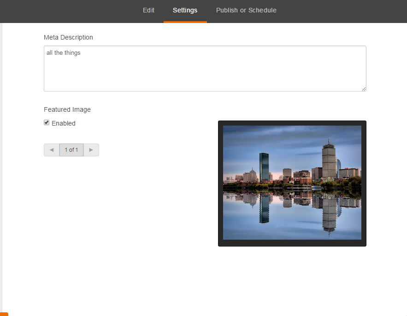Viewport: 407px width, 316px height.
Task: Go to previous featured image with left arrow
Action: click(x=52, y=150)
